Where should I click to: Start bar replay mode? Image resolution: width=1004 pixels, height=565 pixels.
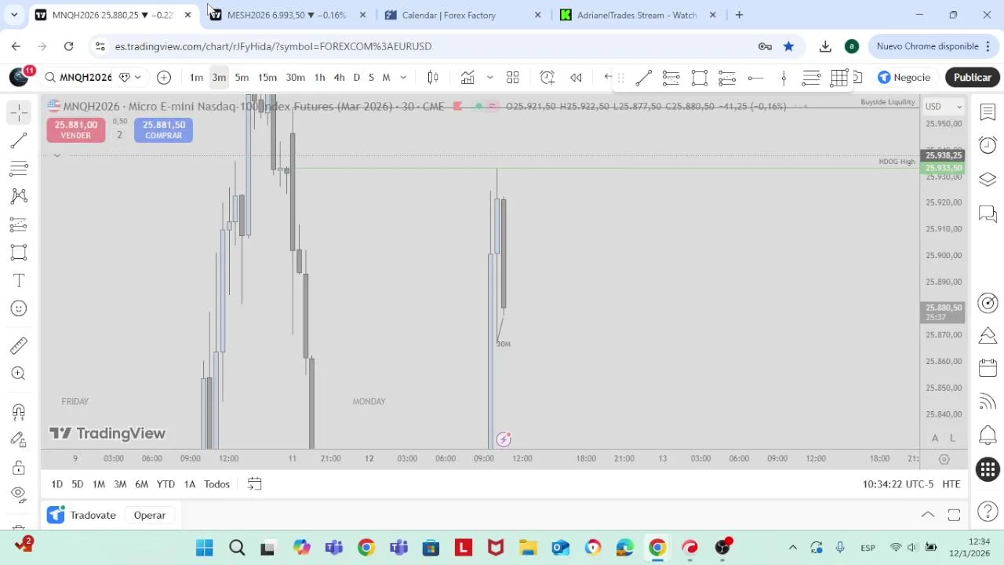[576, 77]
